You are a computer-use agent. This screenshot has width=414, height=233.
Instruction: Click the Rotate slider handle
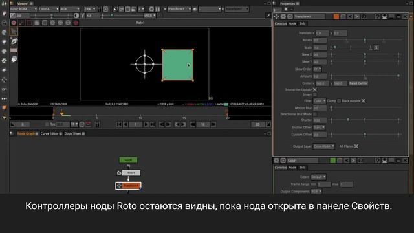pos(365,40)
